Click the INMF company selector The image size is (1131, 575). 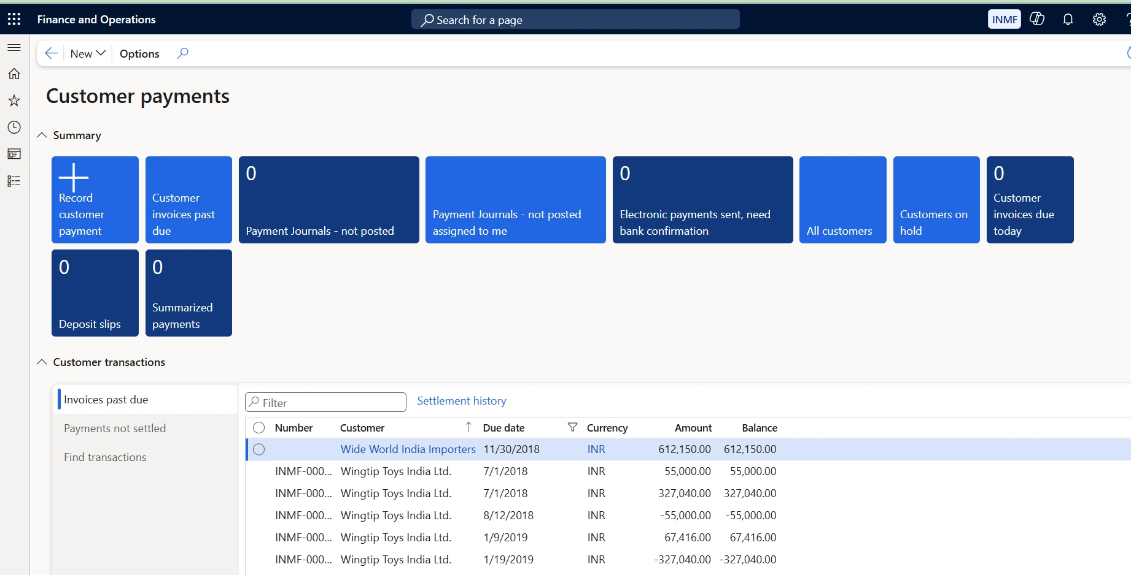(1005, 19)
